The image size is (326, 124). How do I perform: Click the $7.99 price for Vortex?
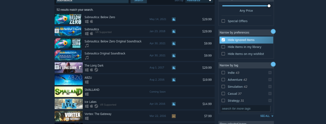[x=208, y=116]
